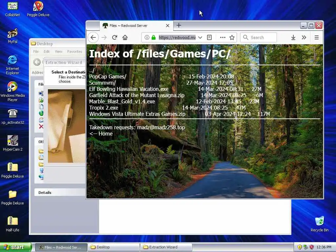Go back in the browser
The height and width of the screenshot is (252, 336).
[93, 37]
